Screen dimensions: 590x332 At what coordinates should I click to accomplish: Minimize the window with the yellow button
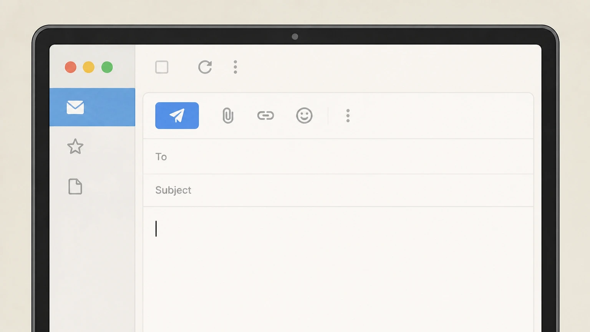click(x=89, y=67)
